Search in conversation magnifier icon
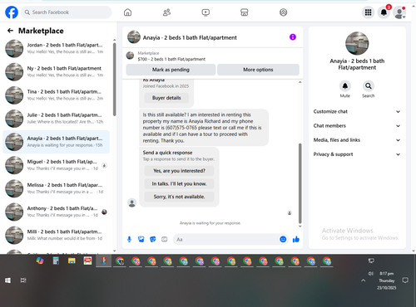Screen dimensions: 416x307 (368, 86)
